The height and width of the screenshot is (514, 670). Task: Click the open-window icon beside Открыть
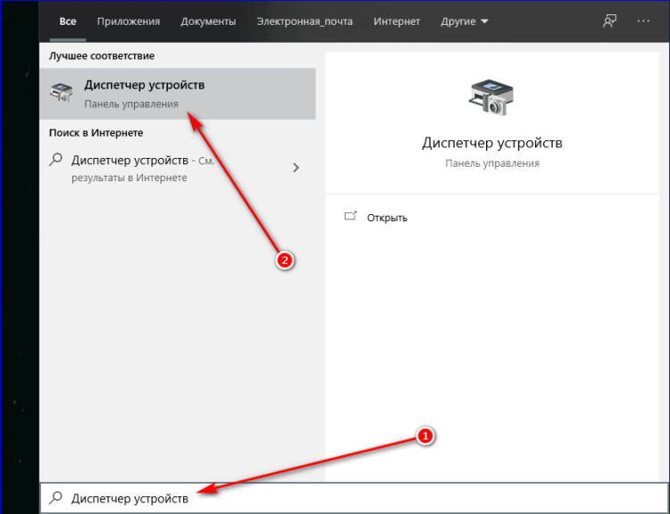350,217
